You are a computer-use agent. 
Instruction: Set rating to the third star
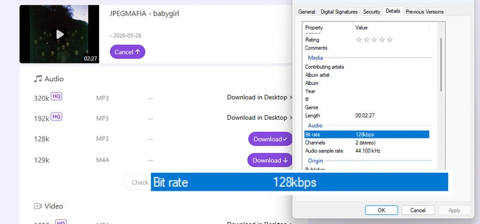[x=374, y=40]
